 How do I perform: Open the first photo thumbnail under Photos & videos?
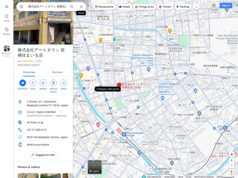click(x=28, y=176)
